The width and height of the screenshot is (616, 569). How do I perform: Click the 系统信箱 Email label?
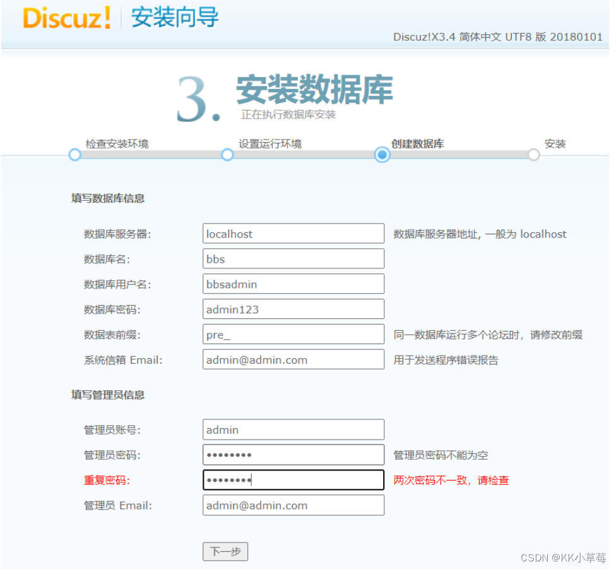(x=123, y=360)
